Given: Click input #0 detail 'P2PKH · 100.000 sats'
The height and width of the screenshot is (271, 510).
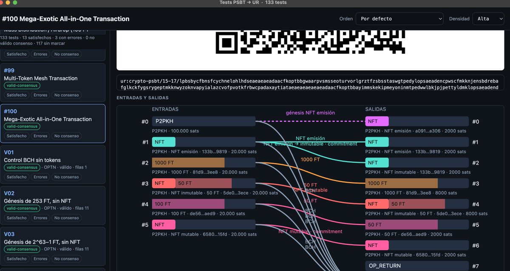Looking at the screenshot, I should tap(176, 131).
